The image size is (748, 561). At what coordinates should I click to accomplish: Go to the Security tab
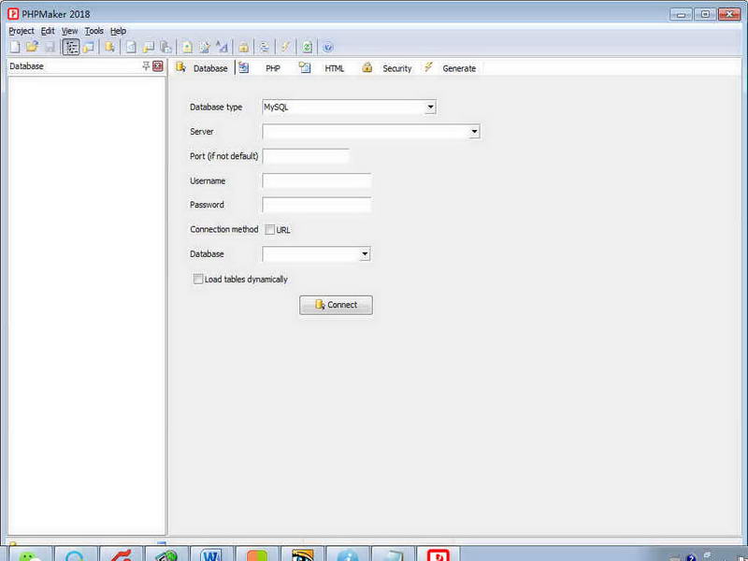click(387, 67)
